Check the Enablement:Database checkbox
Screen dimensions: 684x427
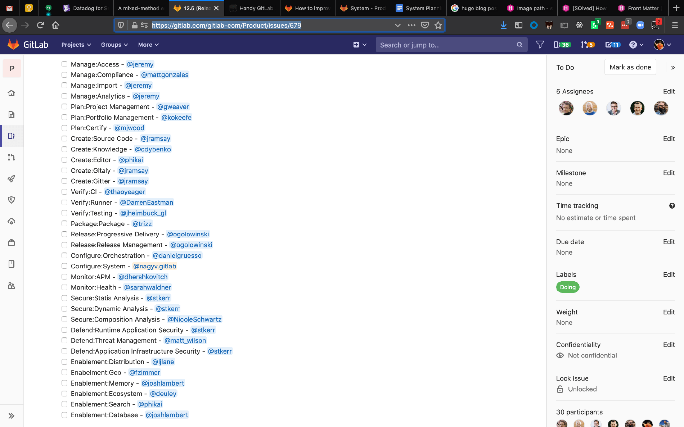(x=64, y=415)
